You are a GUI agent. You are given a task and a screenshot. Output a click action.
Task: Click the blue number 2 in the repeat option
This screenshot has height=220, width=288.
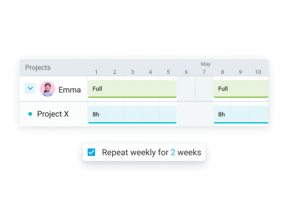coord(173,152)
